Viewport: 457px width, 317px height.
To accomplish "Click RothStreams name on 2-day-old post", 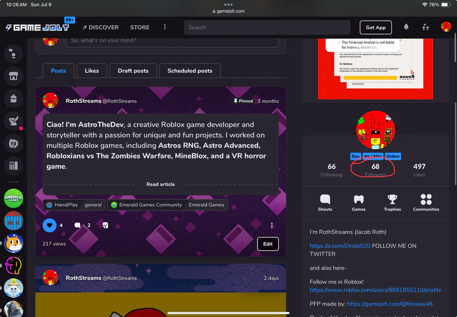I will 83,278.
